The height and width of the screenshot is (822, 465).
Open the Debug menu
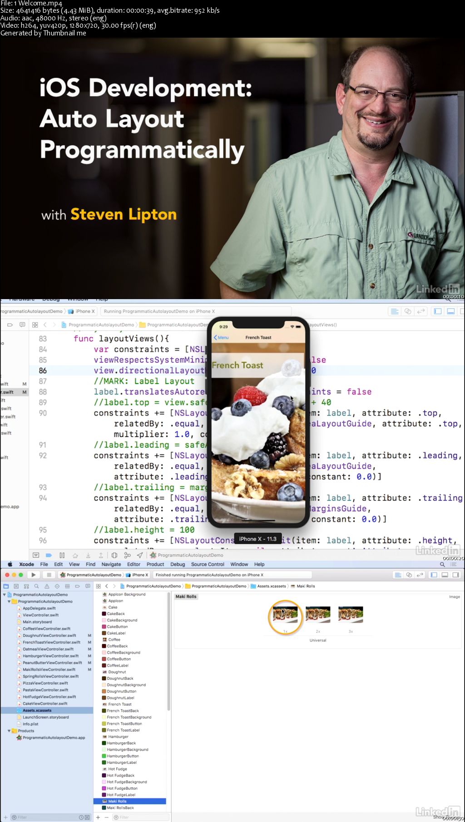click(178, 564)
